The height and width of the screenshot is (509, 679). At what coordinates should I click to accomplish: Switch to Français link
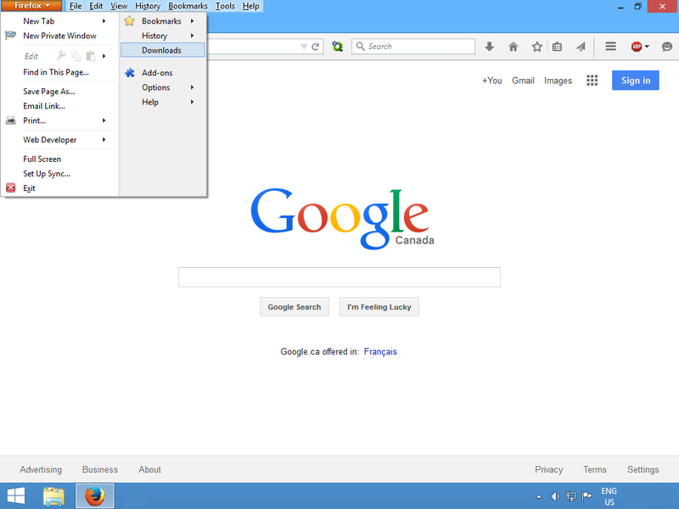coord(380,351)
